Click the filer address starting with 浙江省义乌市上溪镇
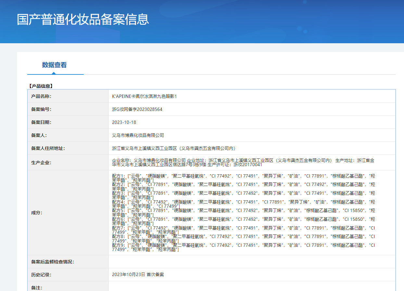 (x=173, y=148)
